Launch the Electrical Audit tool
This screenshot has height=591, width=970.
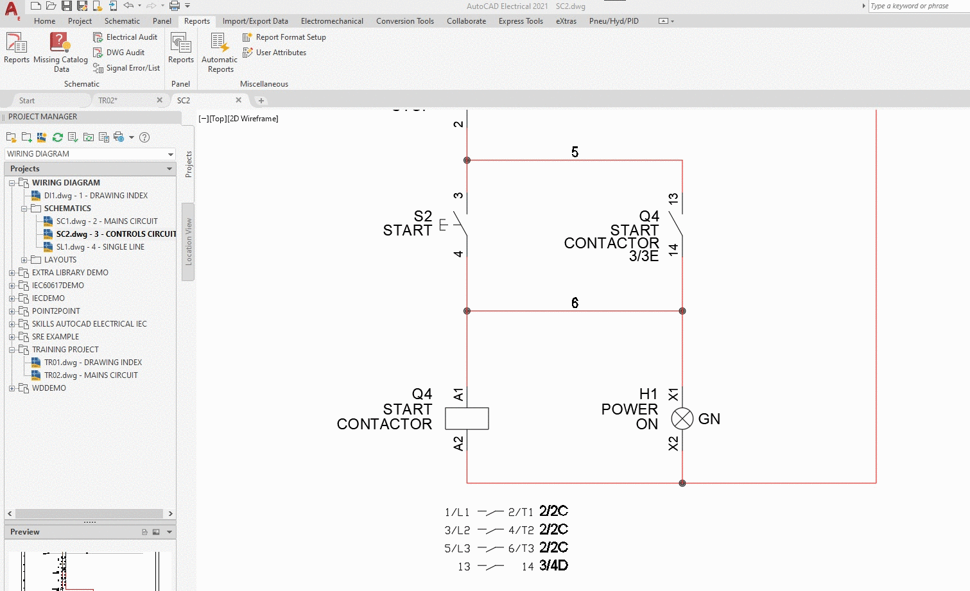[125, 37]
